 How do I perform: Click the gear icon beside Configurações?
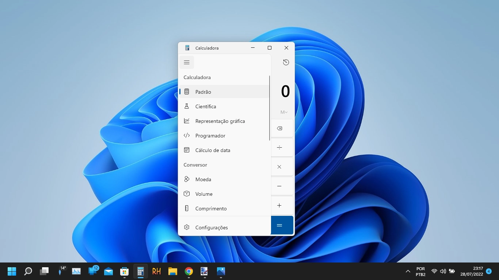(187, 227)
